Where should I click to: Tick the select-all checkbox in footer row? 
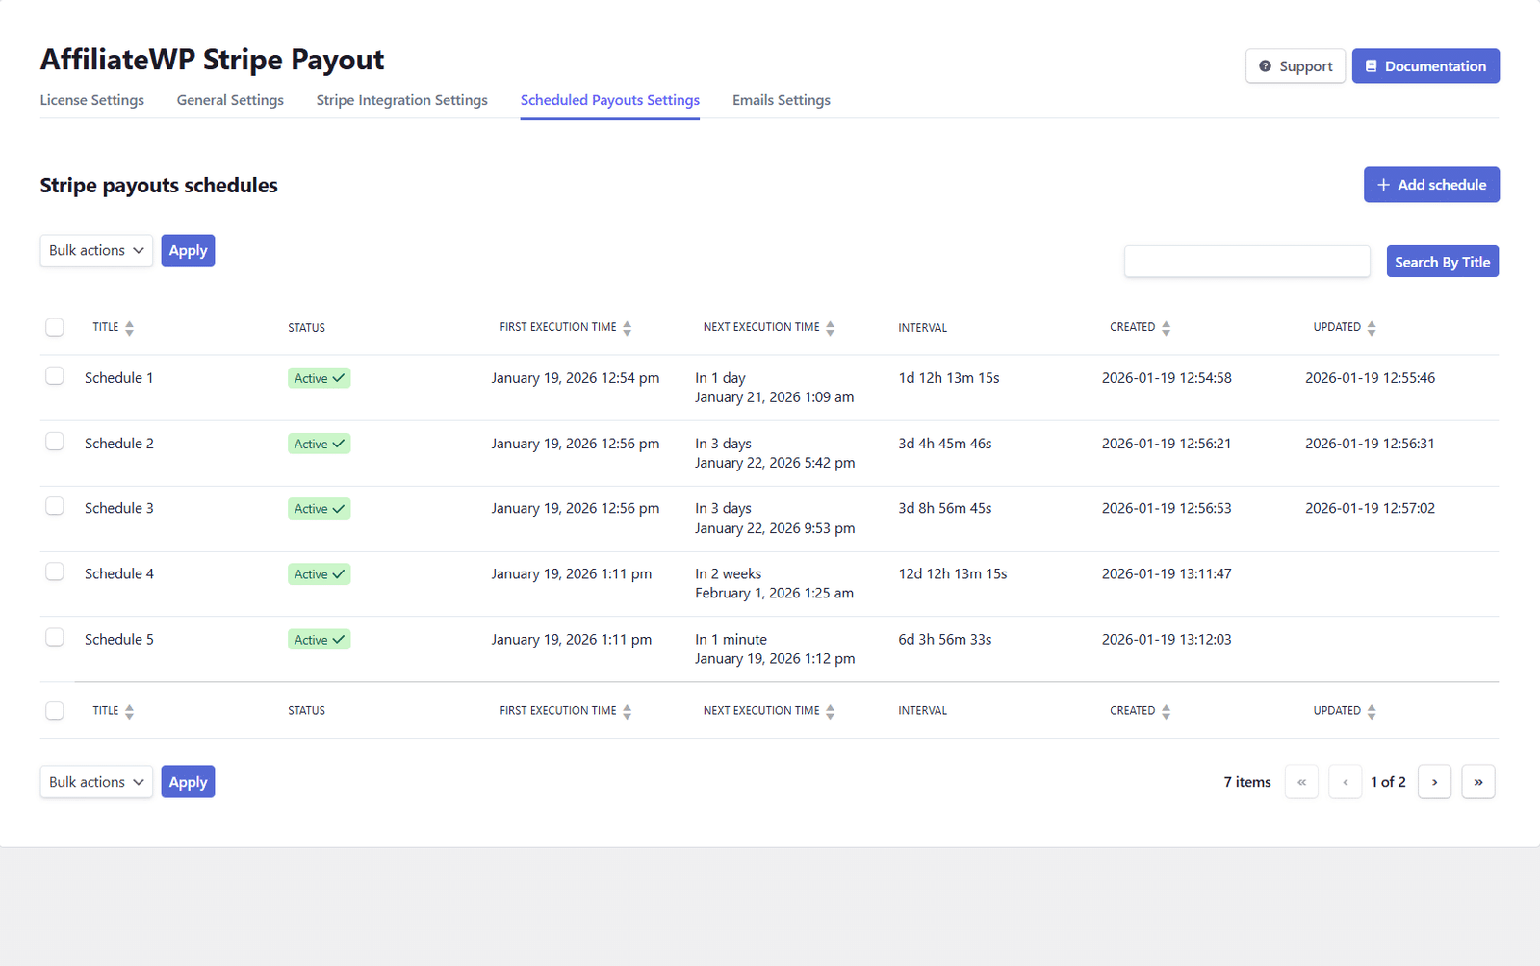coord(55,710)
